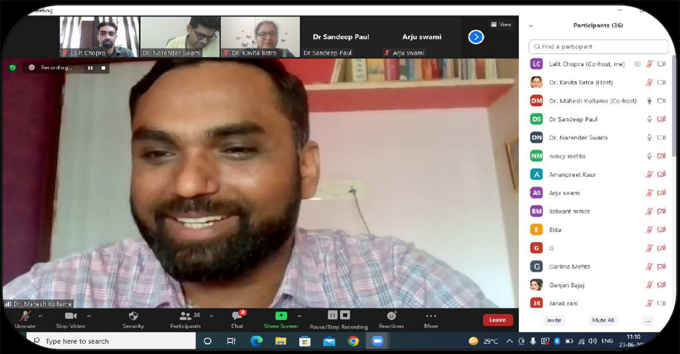Click the Find a participant search field
Screen dimensions: 680x354
pyautogui.click(x=598, y=46)
